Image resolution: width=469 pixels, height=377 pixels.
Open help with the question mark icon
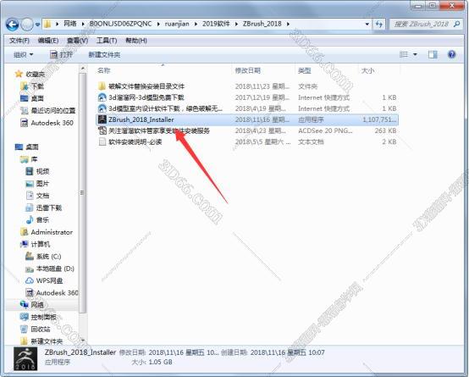click(x=452, y=54)
